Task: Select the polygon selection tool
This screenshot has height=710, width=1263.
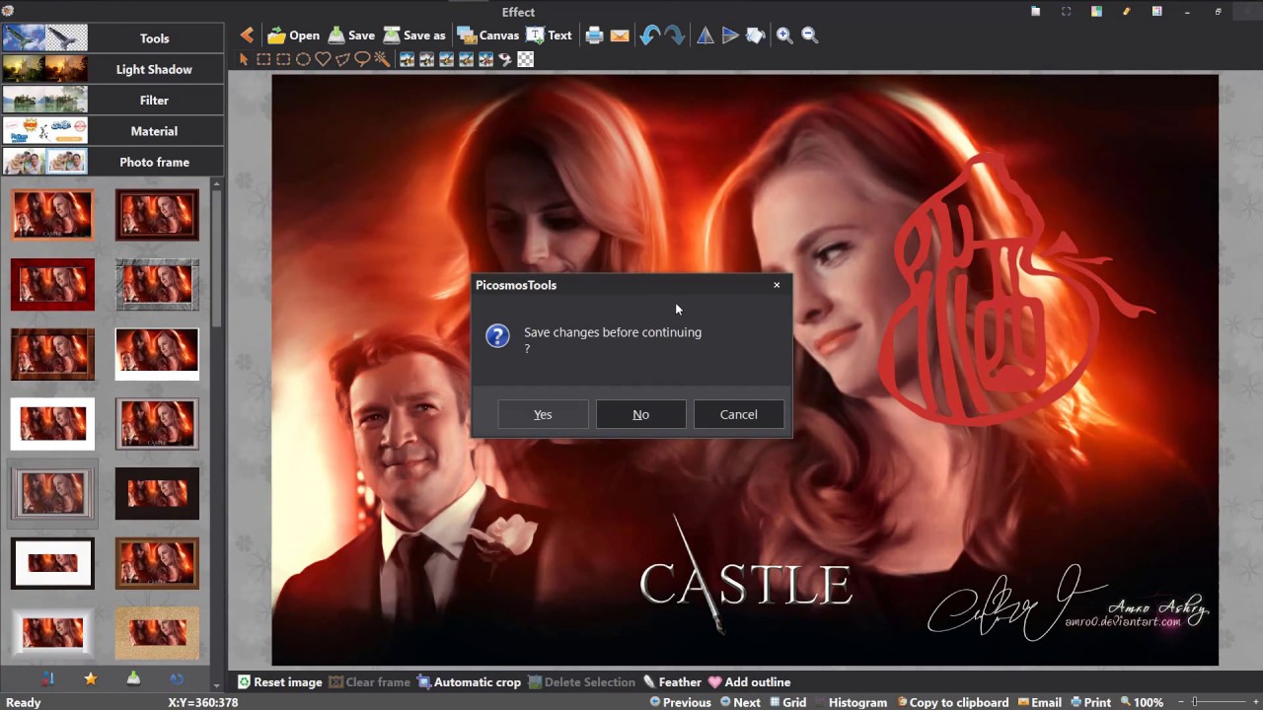Action: [342, 59]
